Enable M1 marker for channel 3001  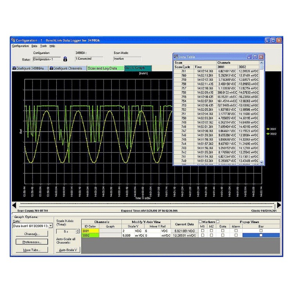pyautogui.click(x=202, y=231)
